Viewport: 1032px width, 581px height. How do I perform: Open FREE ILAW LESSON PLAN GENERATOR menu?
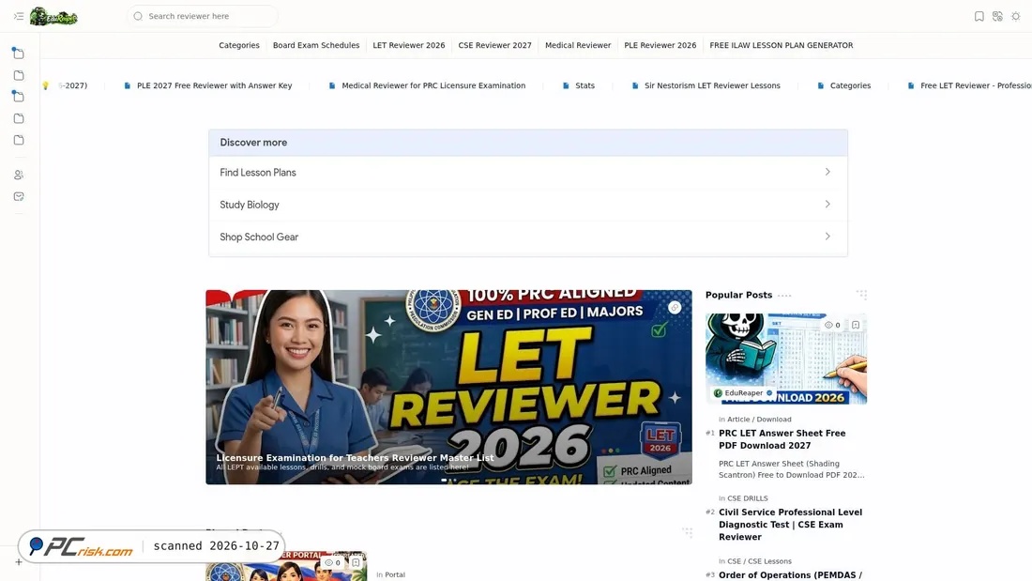[x=782, y=45]
